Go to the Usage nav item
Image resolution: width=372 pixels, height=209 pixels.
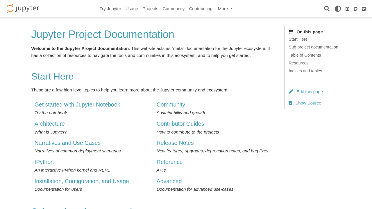click(132, 9)
